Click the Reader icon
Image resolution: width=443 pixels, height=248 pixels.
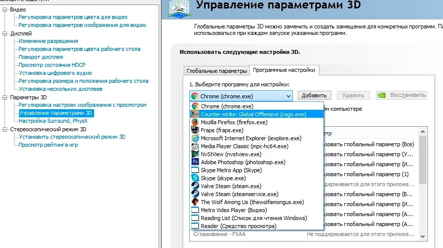tap(195, 226)
